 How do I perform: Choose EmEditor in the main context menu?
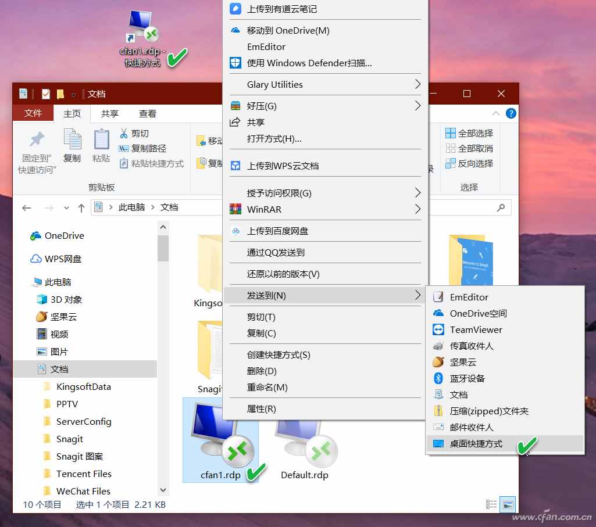tap(326, 46)
